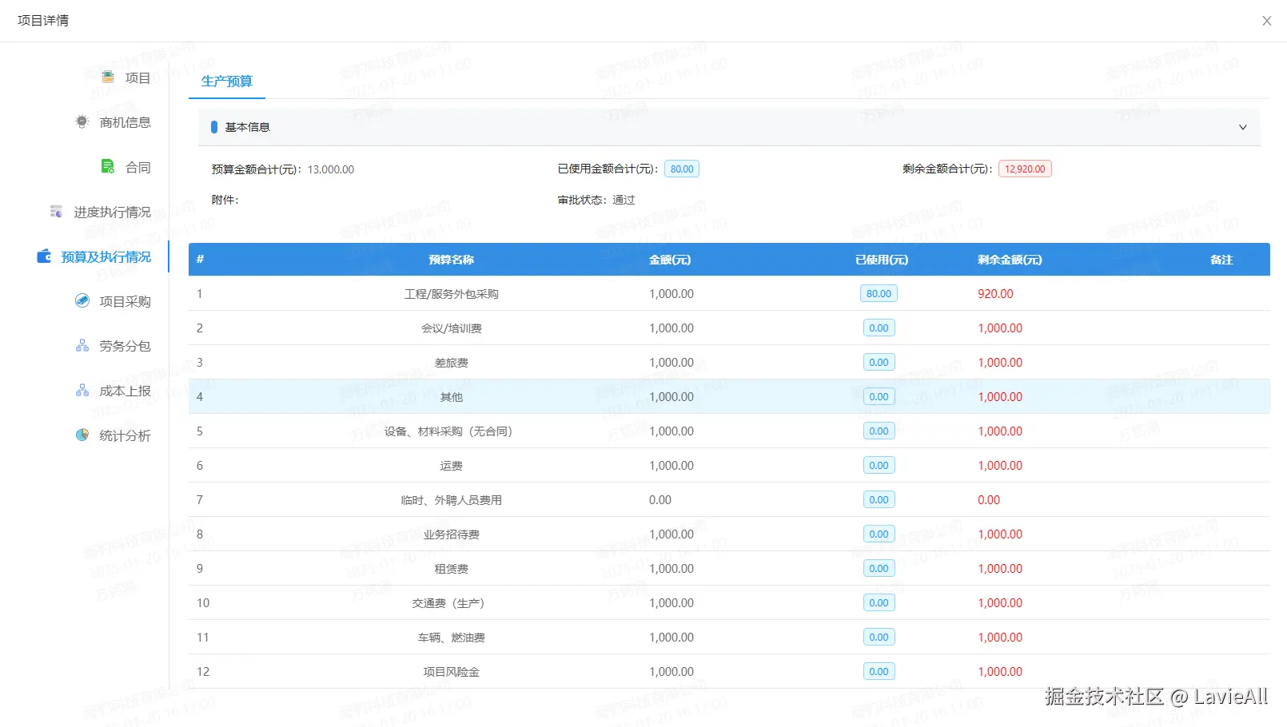Click the 0.00 badge on 项目风险金 row
Image resolution: width=1287 pixels, height=727 pixels.
point(878,671)
